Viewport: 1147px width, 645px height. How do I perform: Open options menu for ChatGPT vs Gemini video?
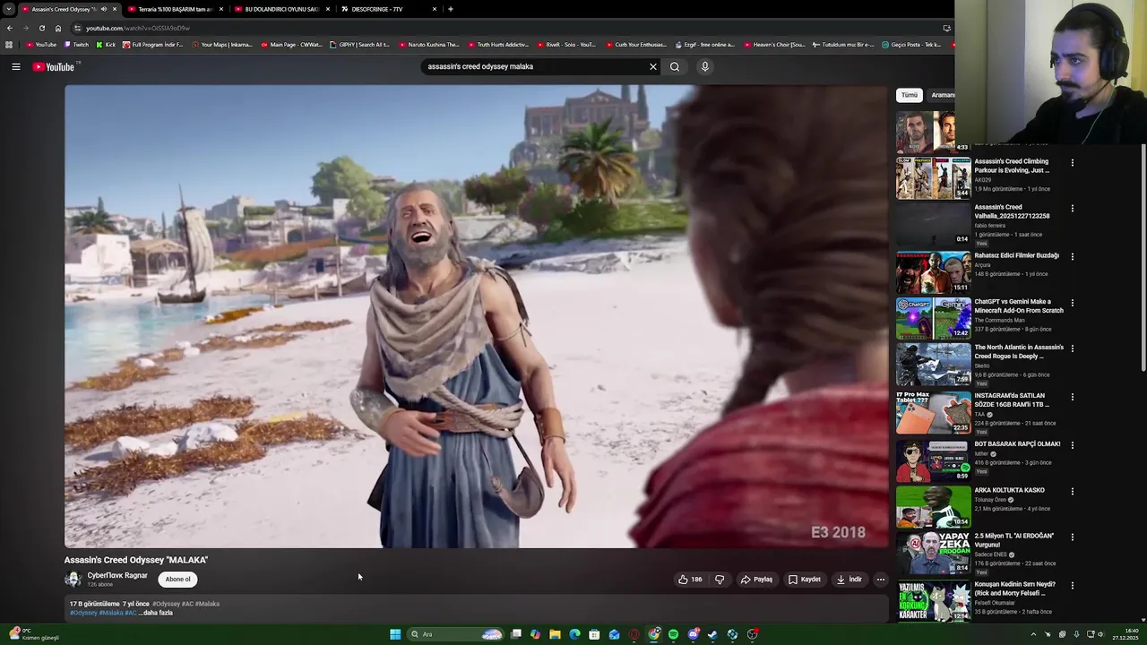(1073, 303)
